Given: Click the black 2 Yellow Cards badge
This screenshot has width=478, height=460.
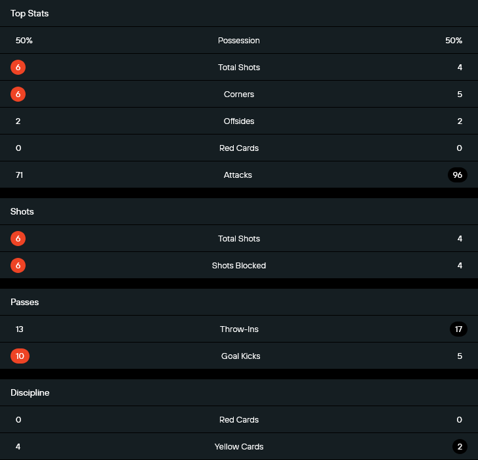Looking at the screenshot, I should (x=460, y=447).
